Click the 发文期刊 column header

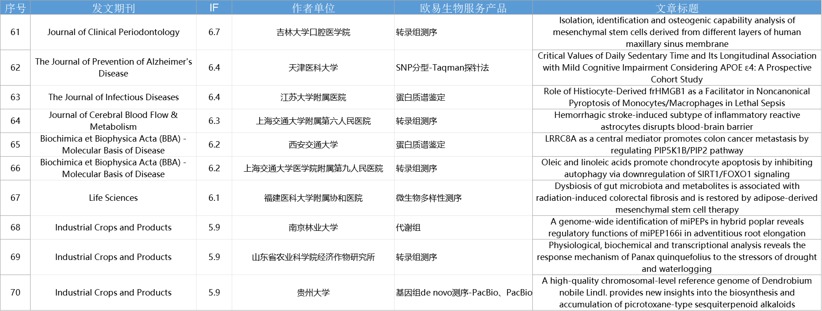(x=113, y=8)
